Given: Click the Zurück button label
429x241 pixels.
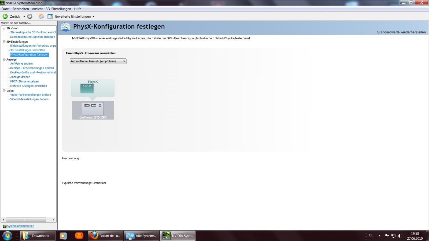Looking at the screenshot, I should coord(15,16).
